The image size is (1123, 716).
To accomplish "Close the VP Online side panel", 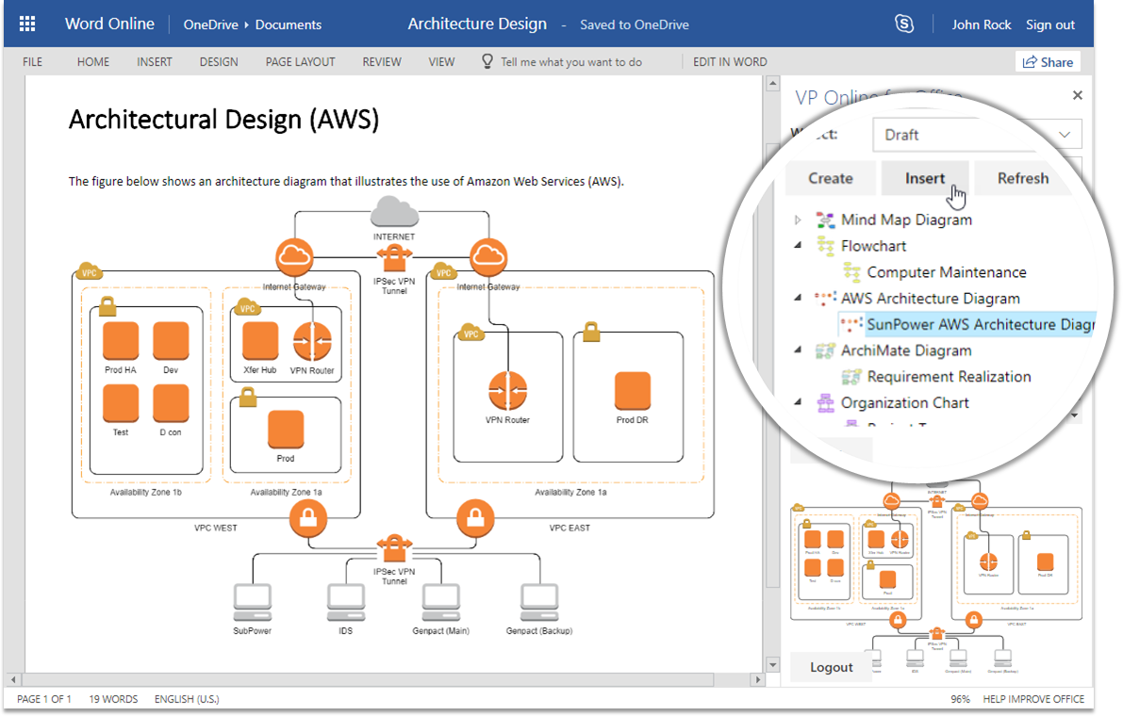I will [x=1077, y=95].
